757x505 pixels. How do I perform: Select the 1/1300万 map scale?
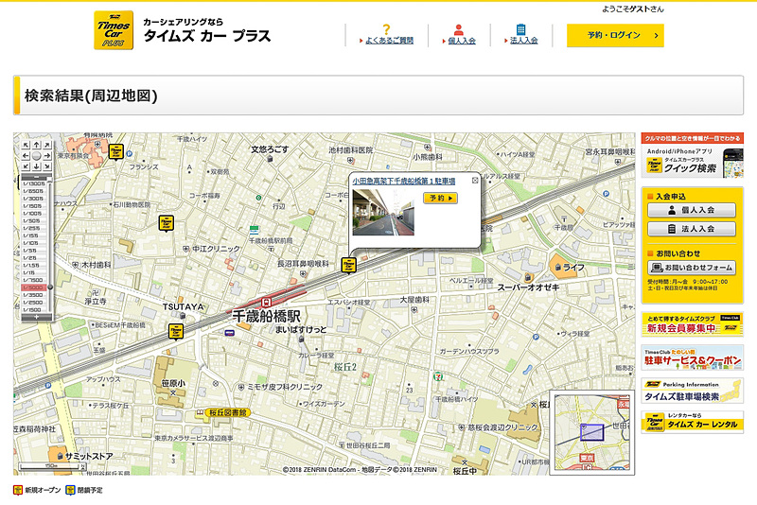pyautogui.click(x=34, y=183)
